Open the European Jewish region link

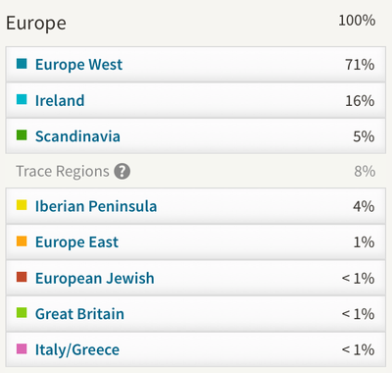click(95, 279)
